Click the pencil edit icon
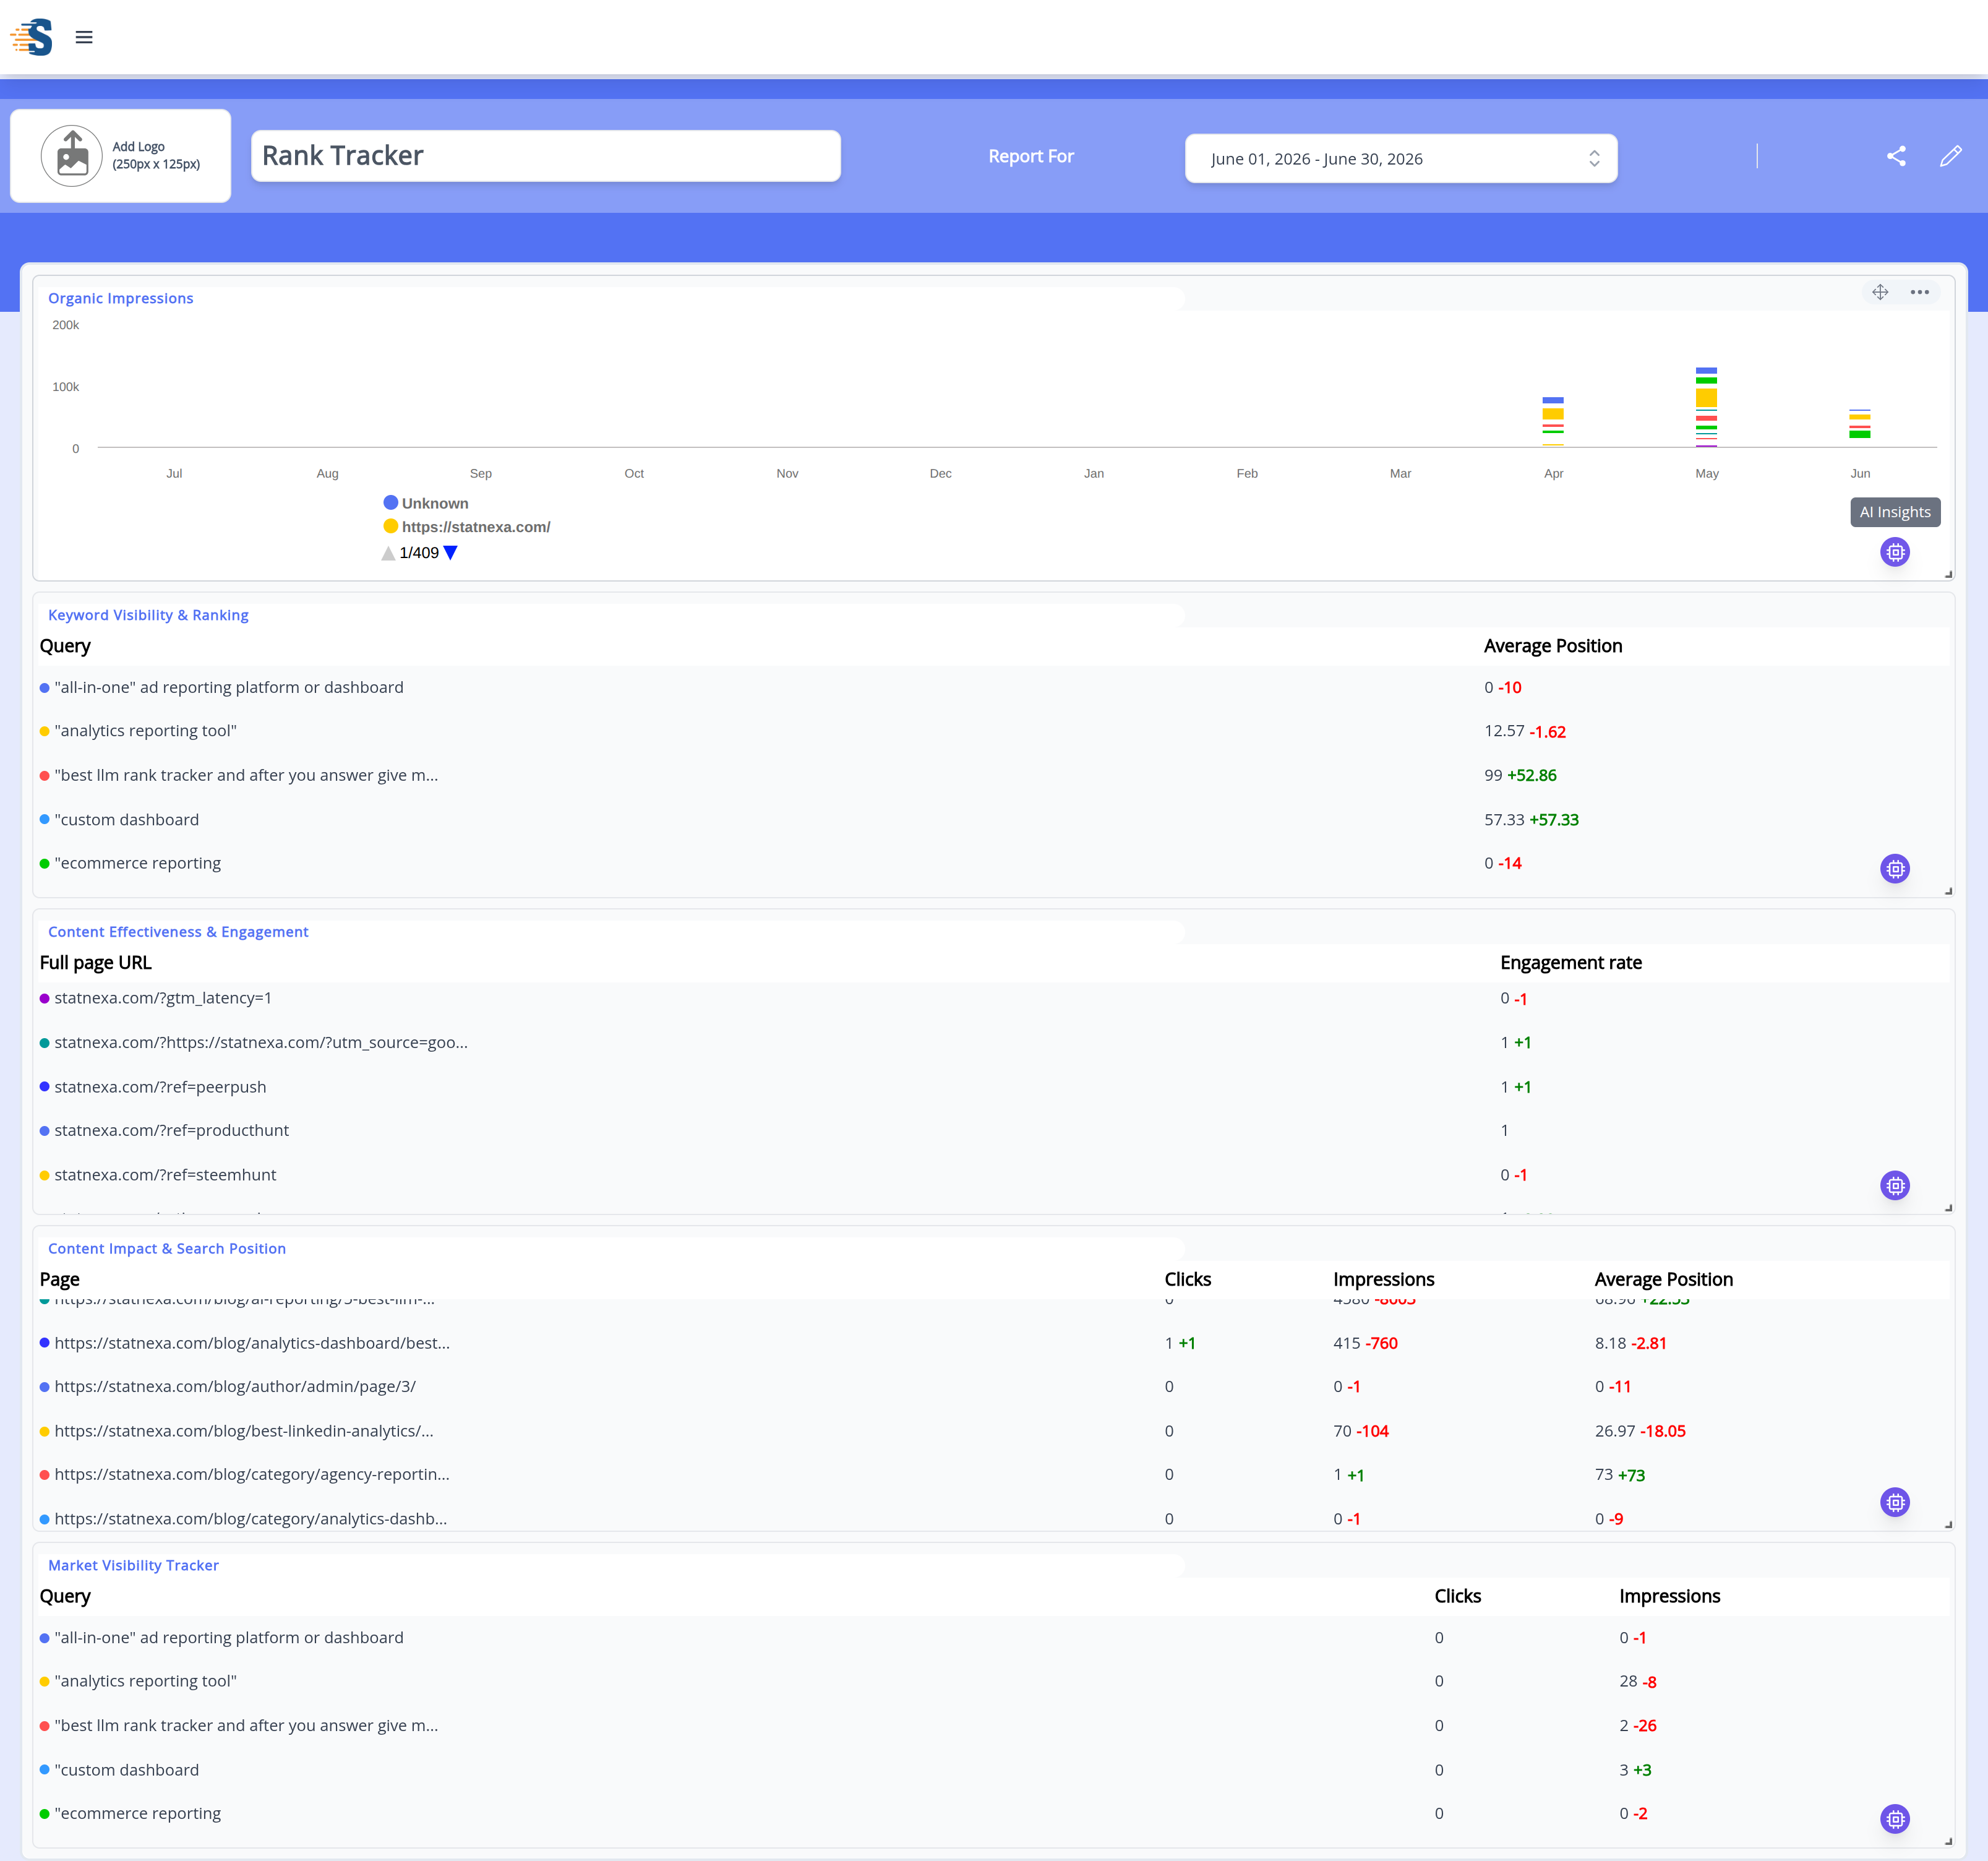1988x1861 pixels. tap(1950, 156)
